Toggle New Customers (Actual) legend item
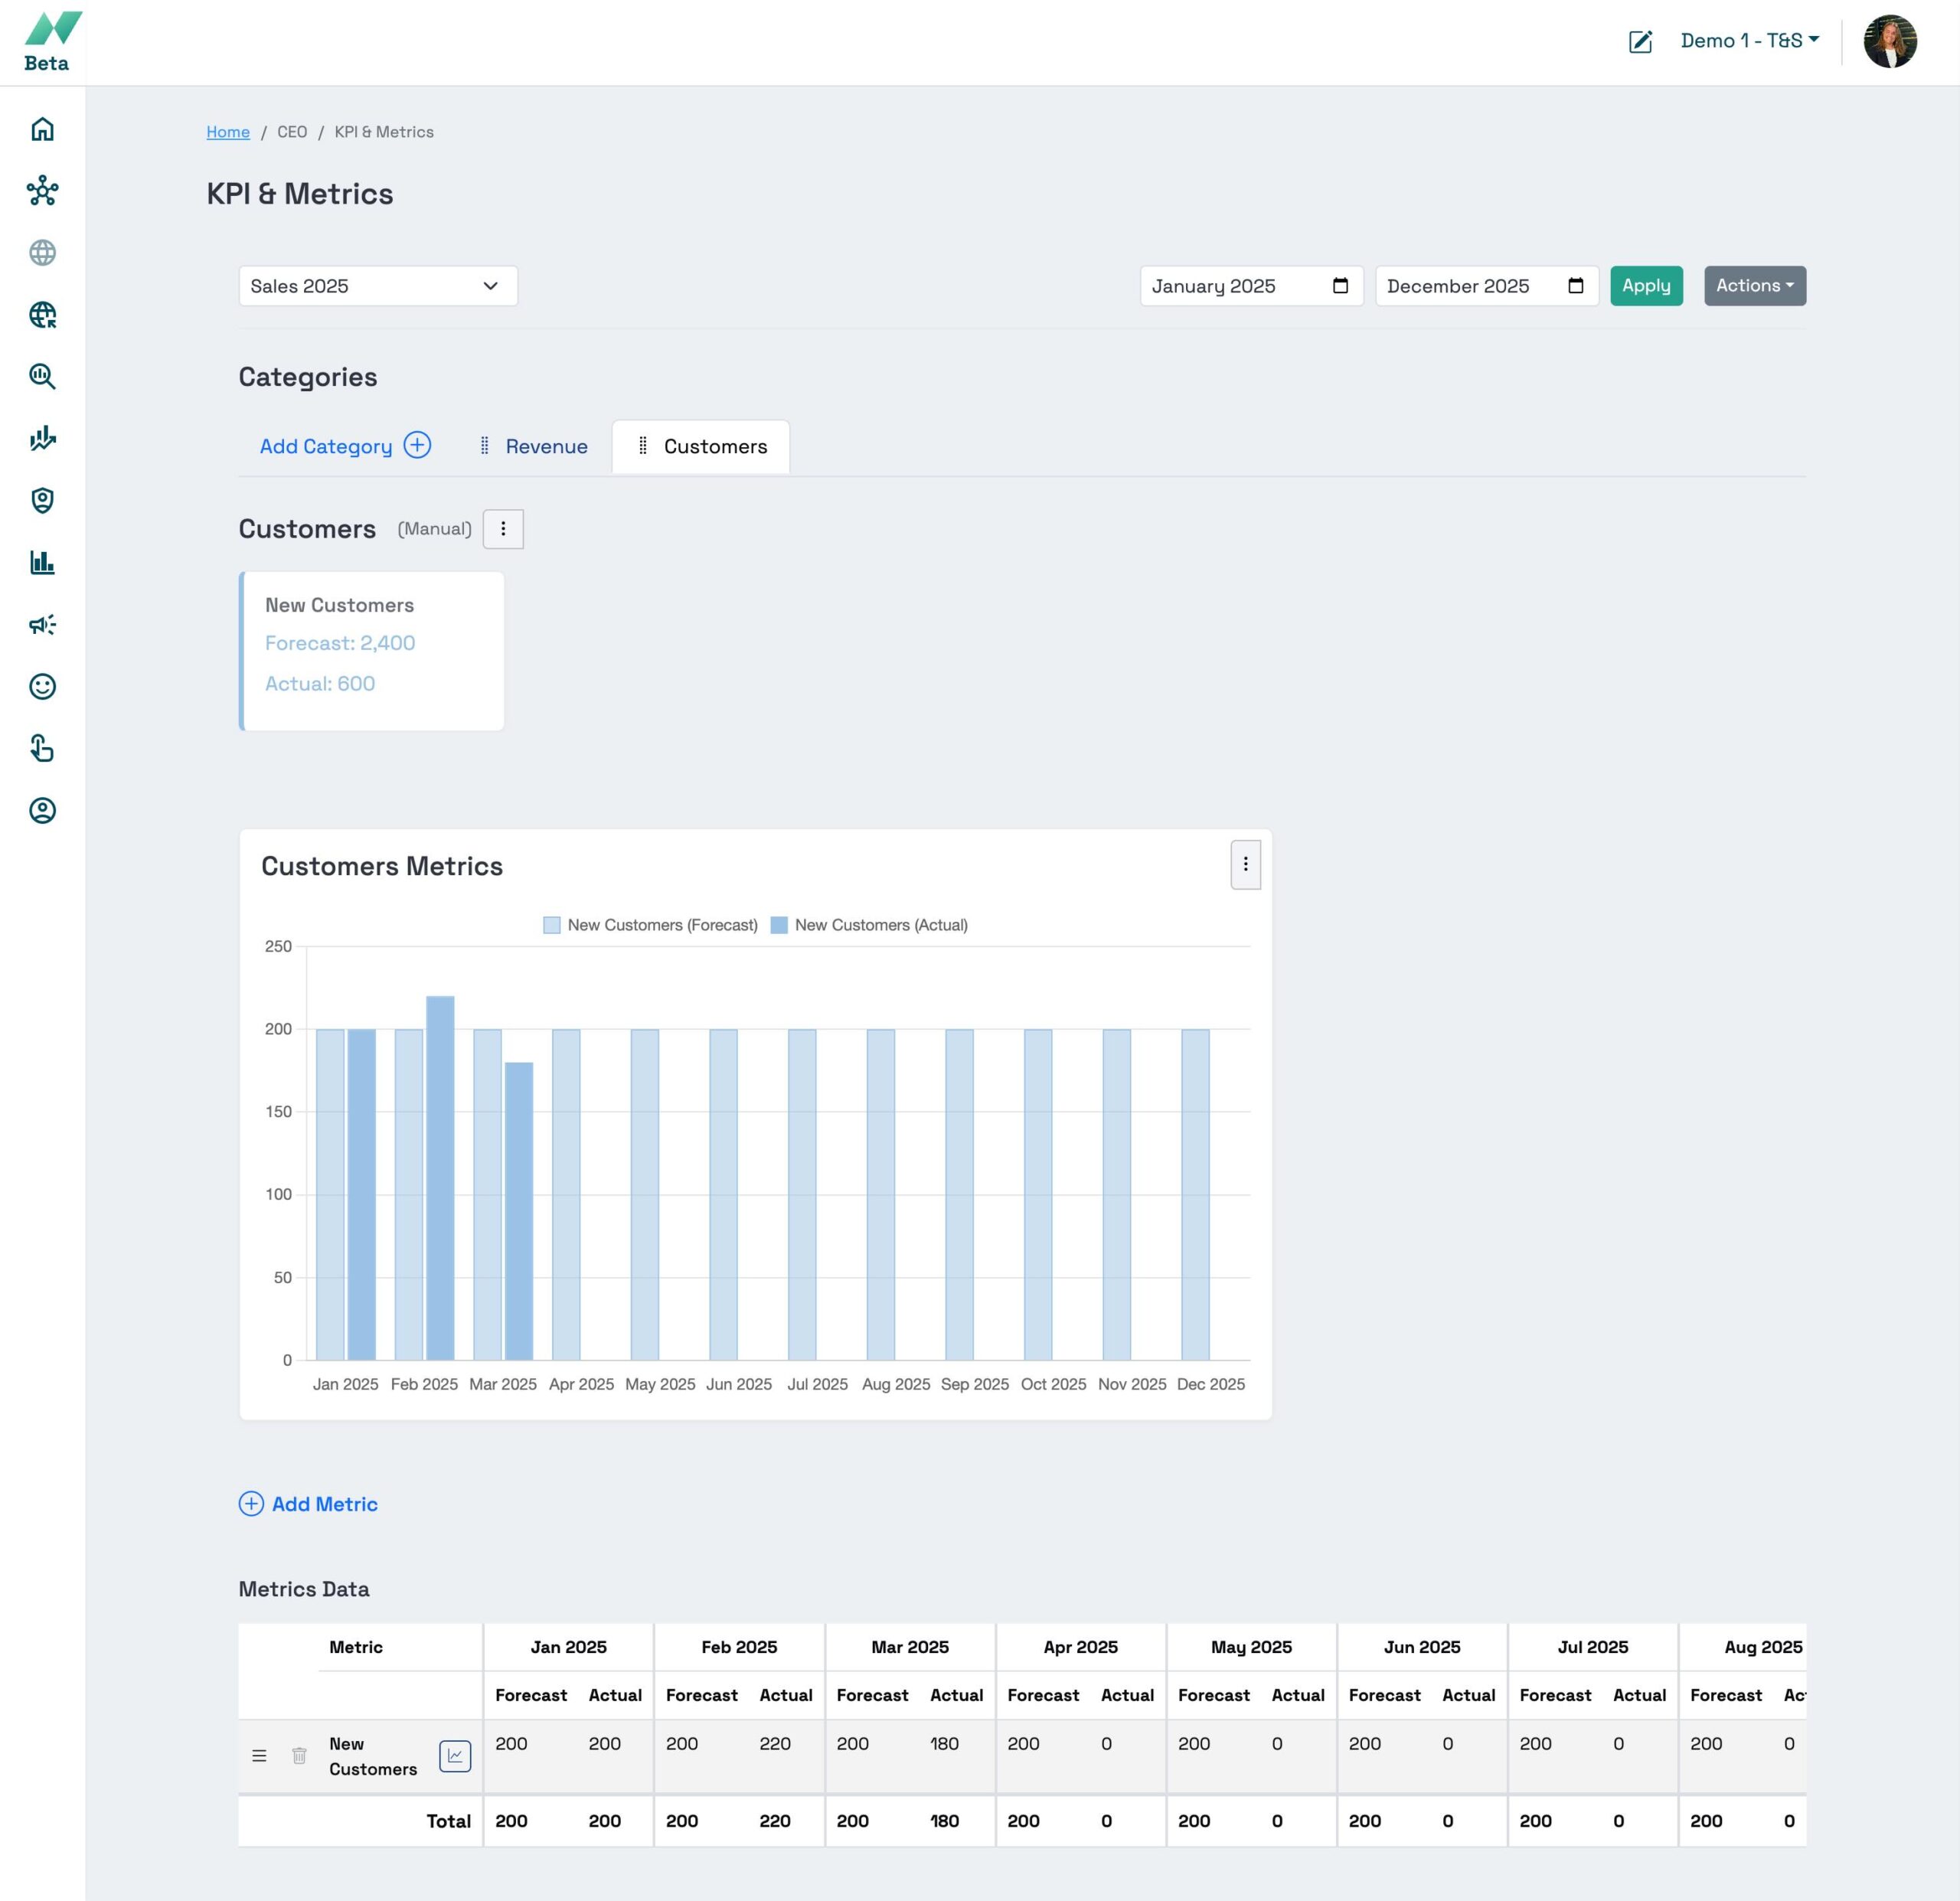This screenshot has height=1901, width=1960. click(x=869, y=925)
